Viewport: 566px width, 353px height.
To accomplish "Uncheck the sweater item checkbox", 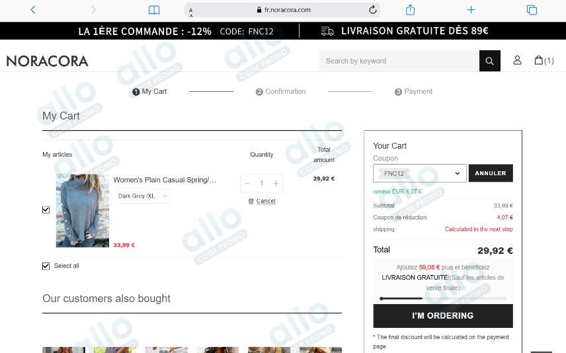I will (46, 210).
